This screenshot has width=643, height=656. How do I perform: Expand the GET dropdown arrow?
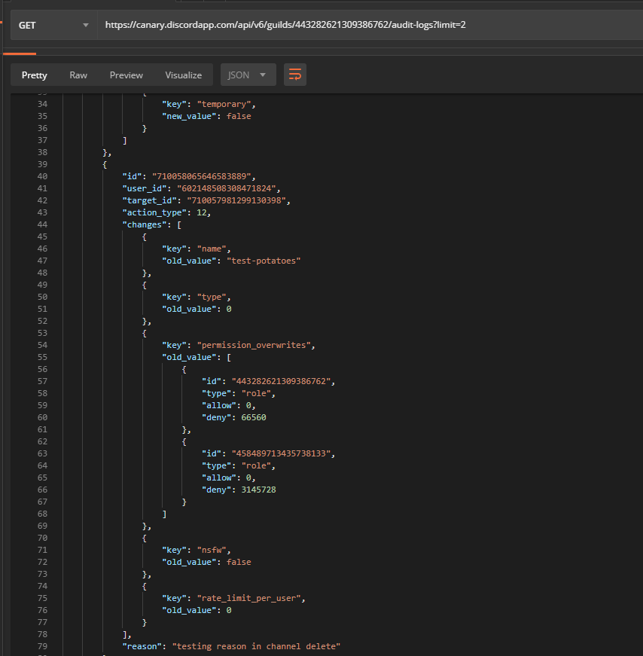coord(87,24)
